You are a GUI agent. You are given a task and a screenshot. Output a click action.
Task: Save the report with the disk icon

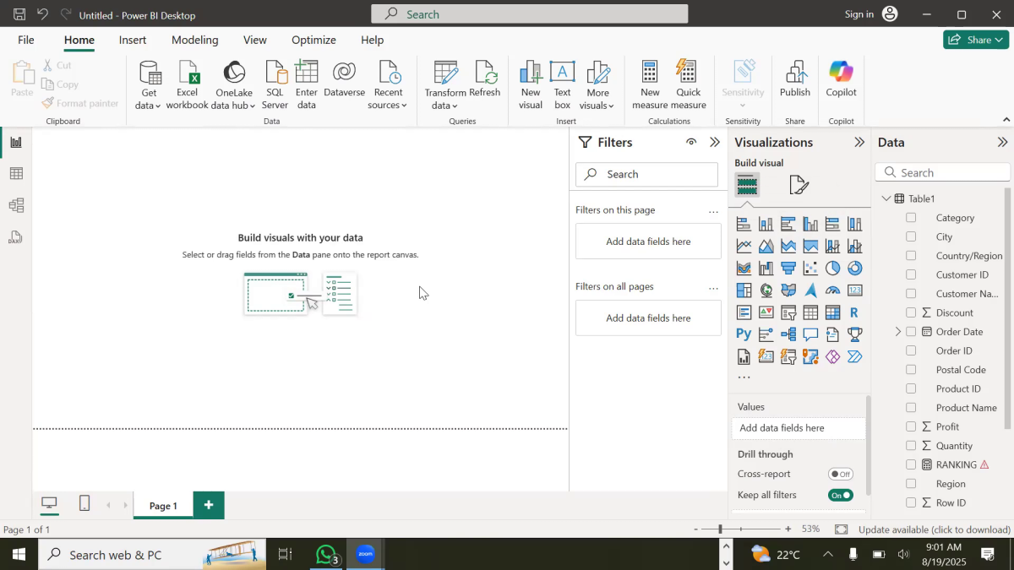pyautogui.click(x=19, y=14)
